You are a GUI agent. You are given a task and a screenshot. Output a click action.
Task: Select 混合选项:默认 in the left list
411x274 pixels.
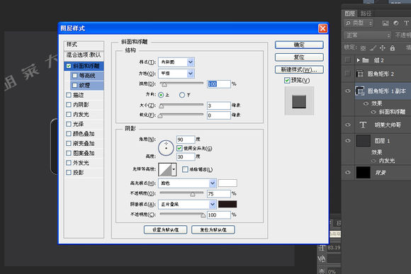pyautogui.click(x=84, y=55)
